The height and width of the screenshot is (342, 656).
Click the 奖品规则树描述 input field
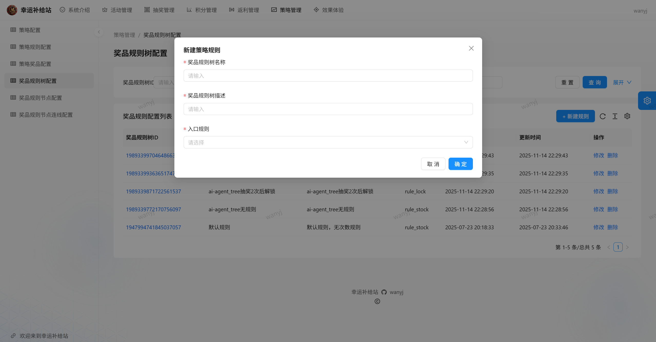pos(328,109)
